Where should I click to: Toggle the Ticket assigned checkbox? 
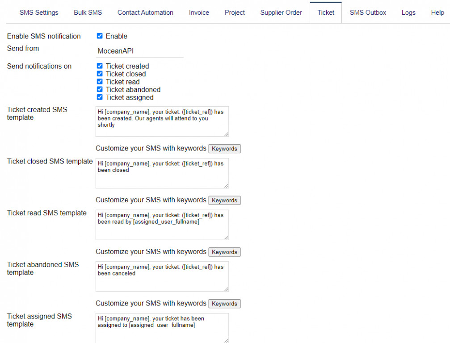100,97
